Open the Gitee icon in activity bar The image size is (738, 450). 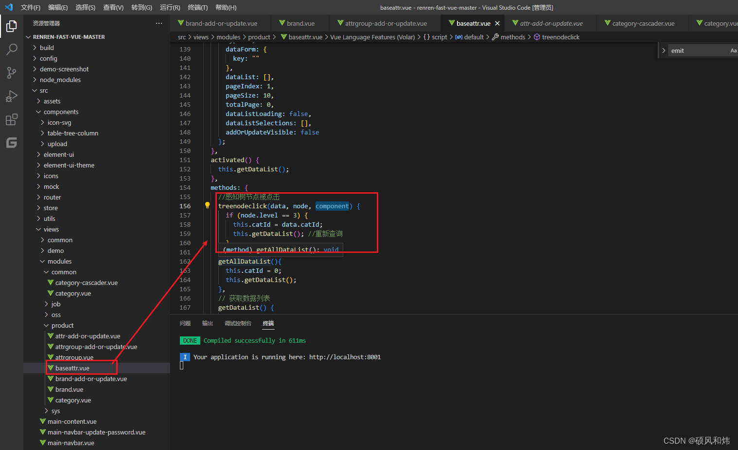coord(12,143)
